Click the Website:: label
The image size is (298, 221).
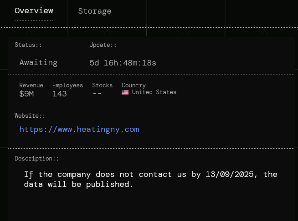[30, 116]
